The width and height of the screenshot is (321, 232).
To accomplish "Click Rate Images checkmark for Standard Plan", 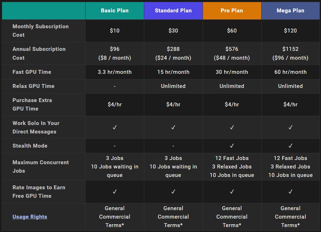I will 173,192.
